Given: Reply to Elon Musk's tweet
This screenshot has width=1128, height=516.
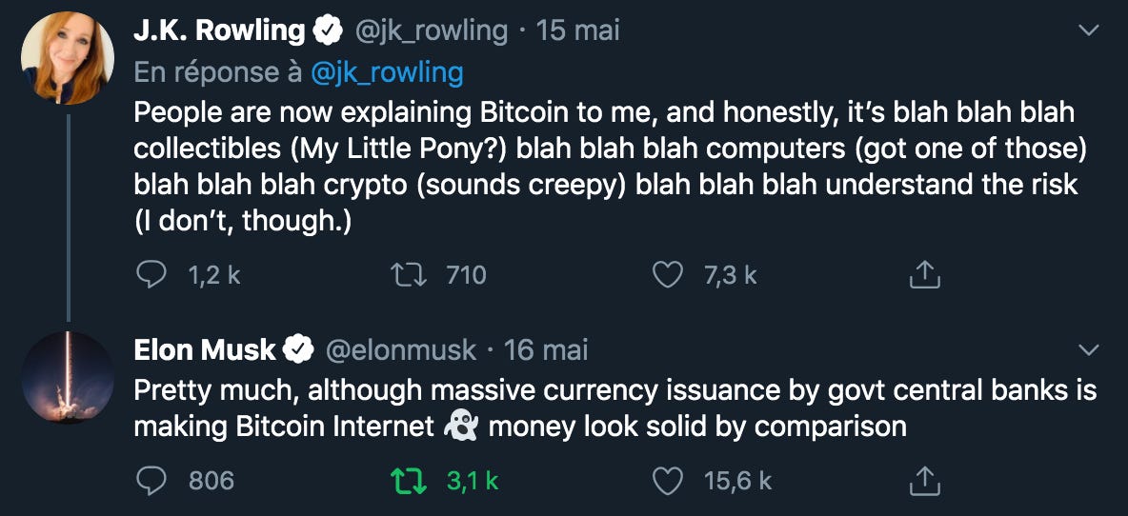Looking at the screenshot, I should 151,481.
